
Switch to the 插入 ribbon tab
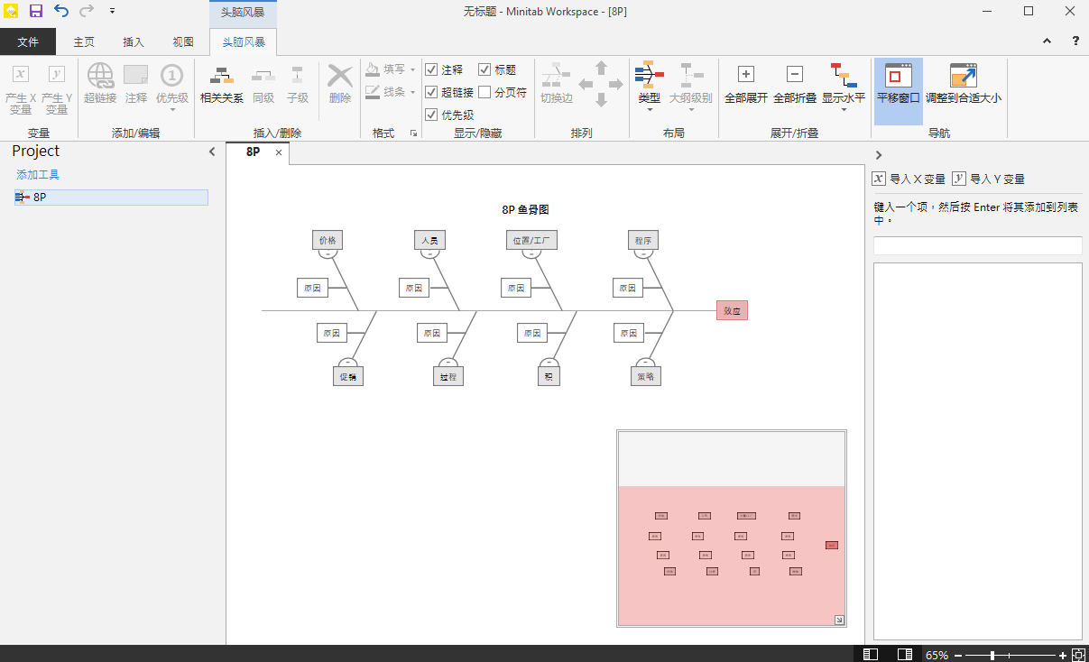(x=134, y=41)
